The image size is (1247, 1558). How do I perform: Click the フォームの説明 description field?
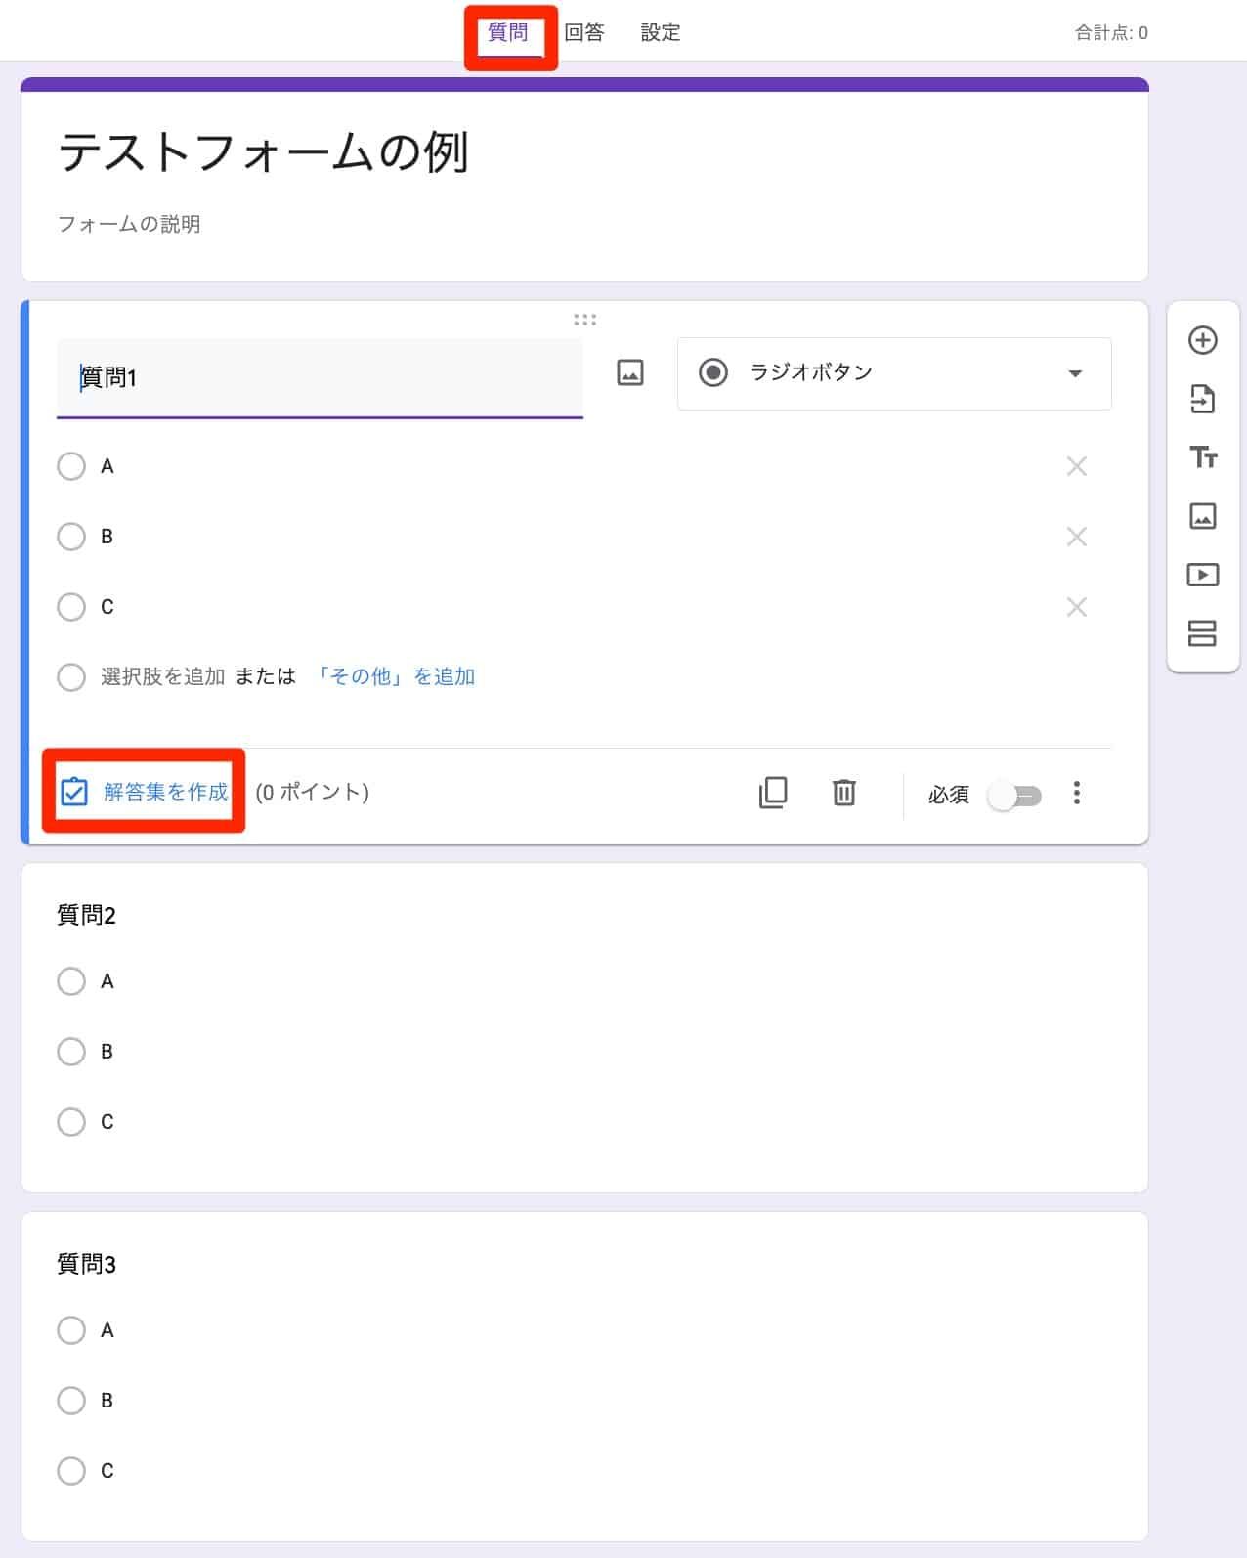click(x=129, y=224)
